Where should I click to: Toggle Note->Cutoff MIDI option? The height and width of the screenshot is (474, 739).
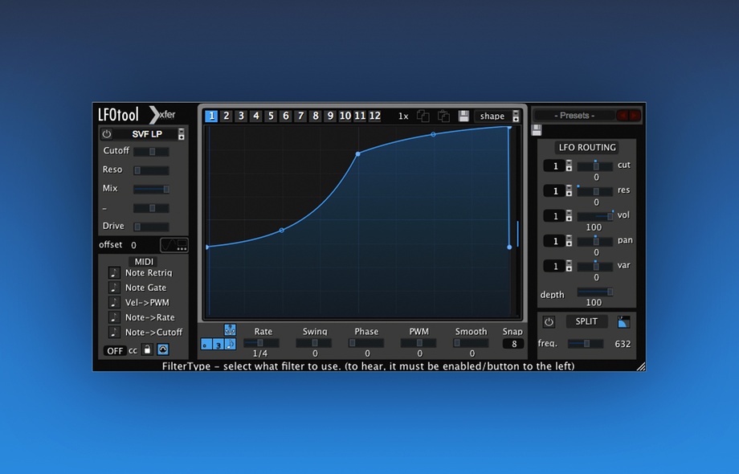coord(114,332)
